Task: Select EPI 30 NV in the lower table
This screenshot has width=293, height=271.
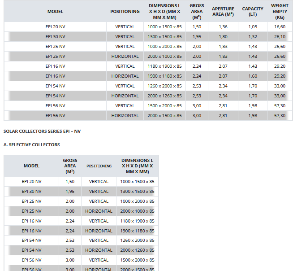Action: tap(31, 192)
